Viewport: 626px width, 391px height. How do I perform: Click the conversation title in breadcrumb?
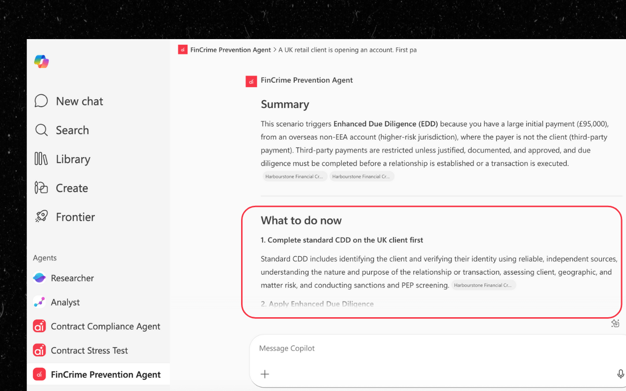pyautogui.click(x=347, y=50)
